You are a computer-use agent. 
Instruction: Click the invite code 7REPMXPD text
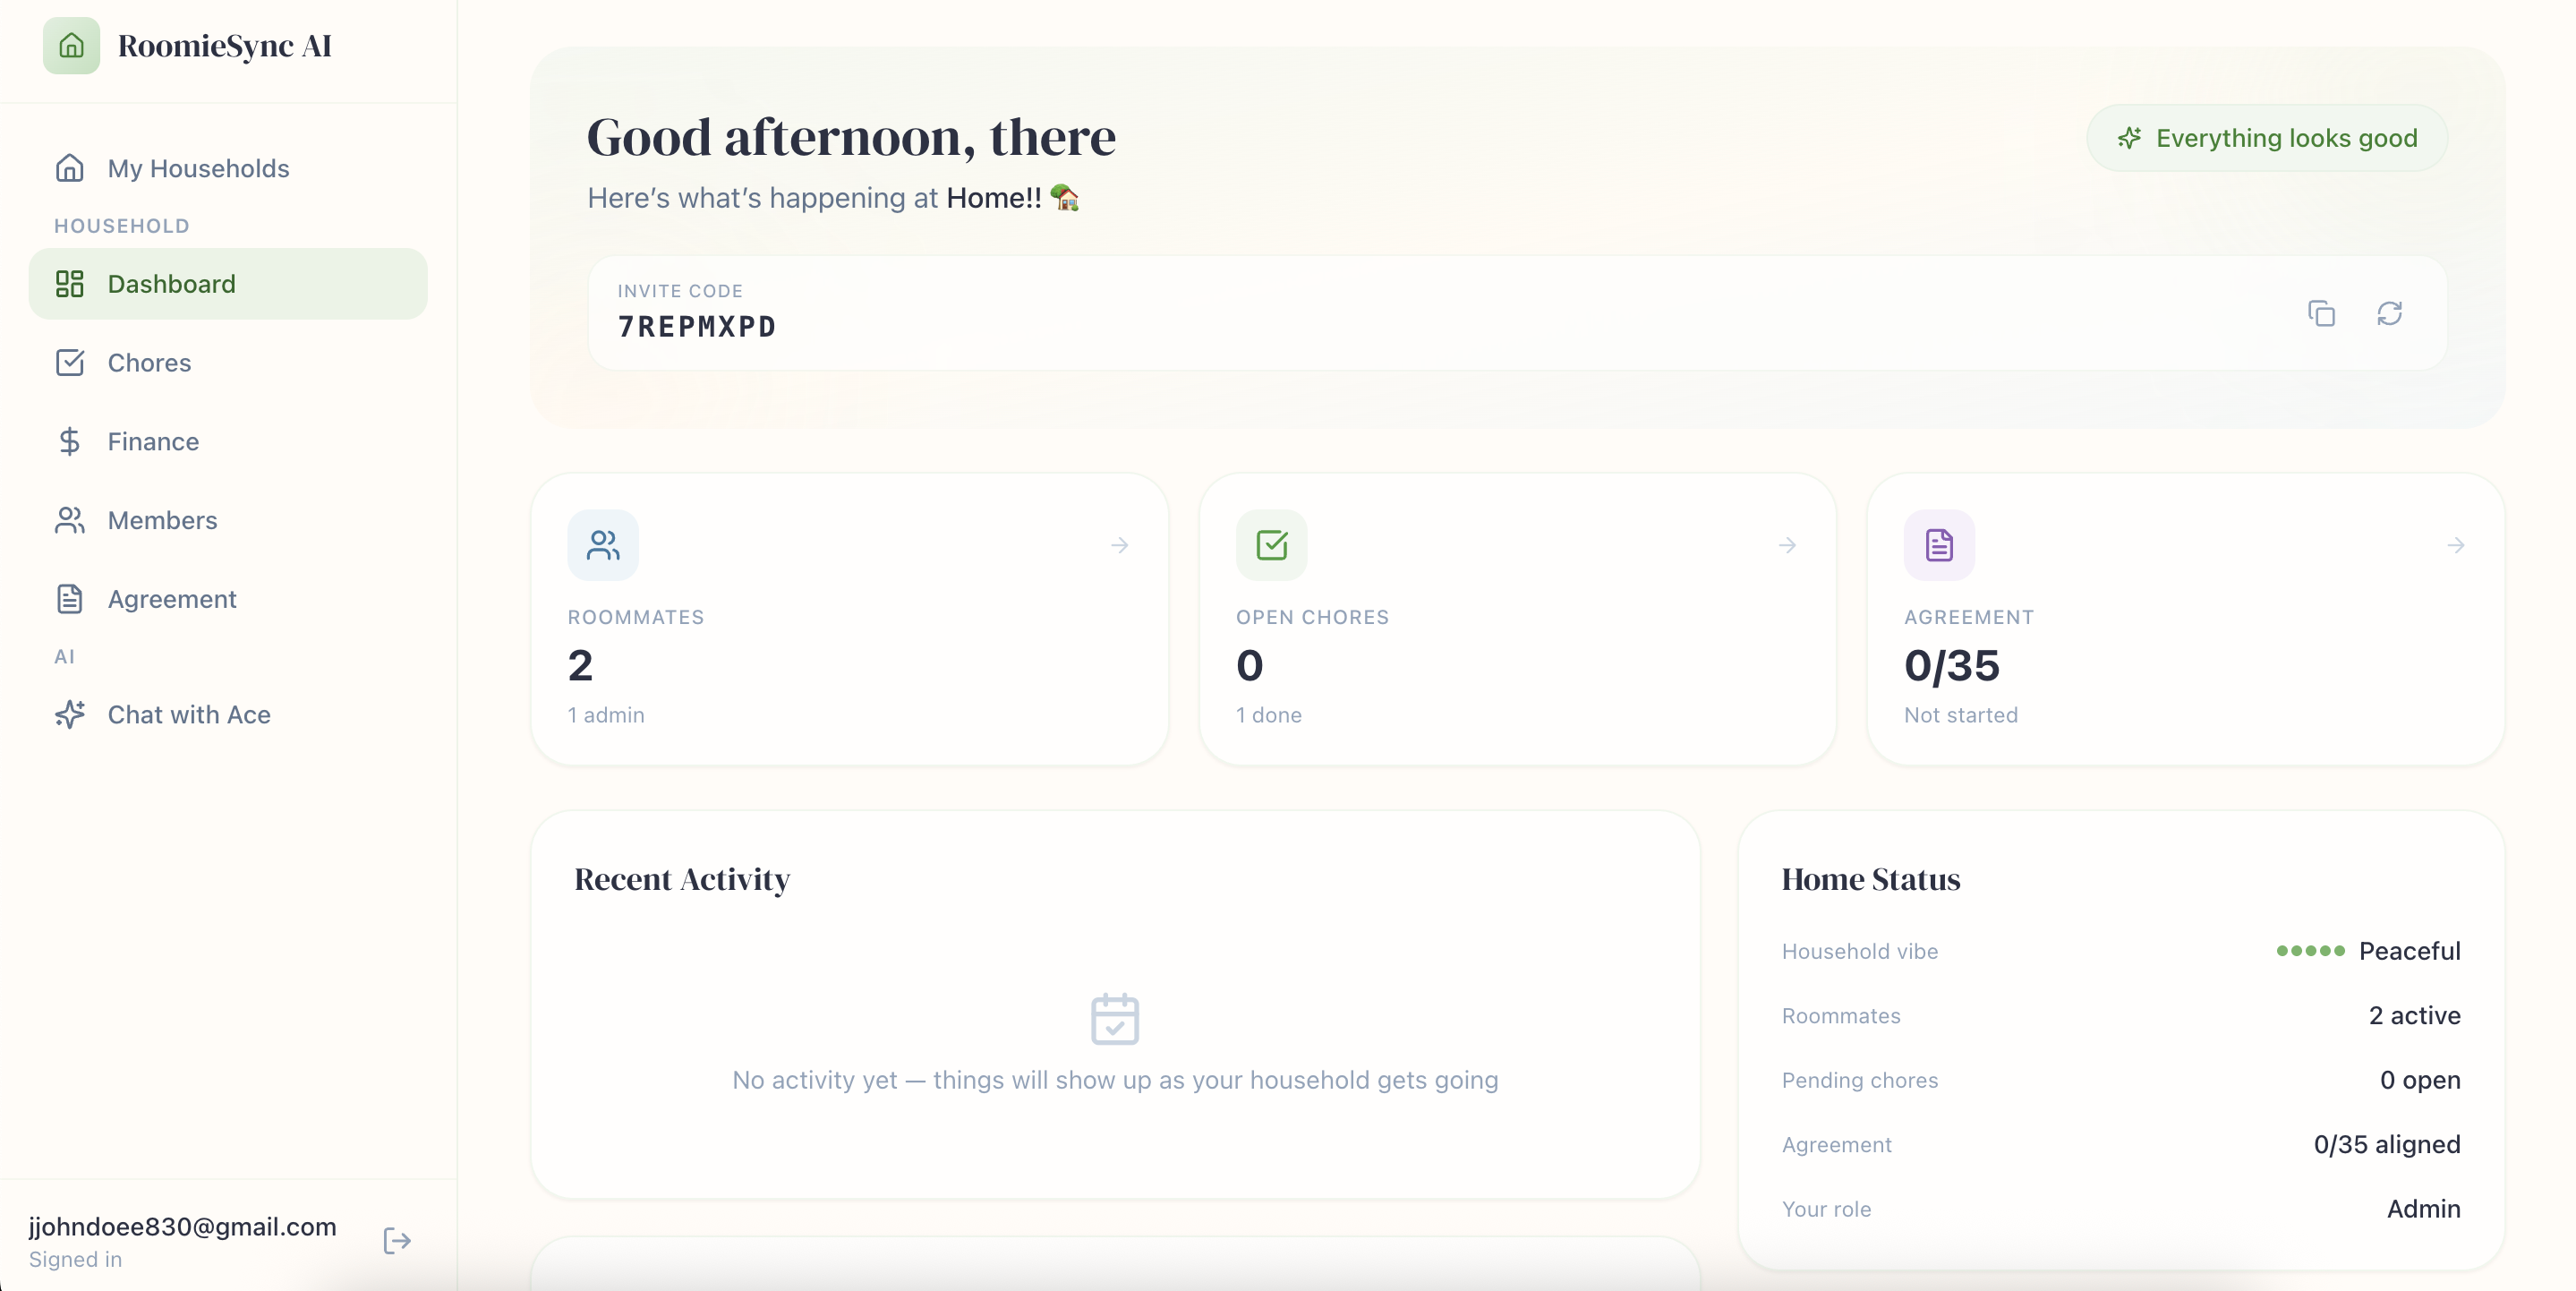pos(697,327)
